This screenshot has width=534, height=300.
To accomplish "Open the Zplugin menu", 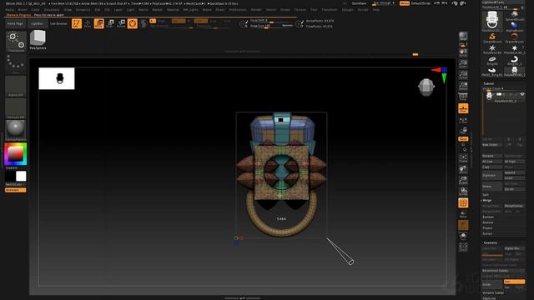I will [347, 10].
